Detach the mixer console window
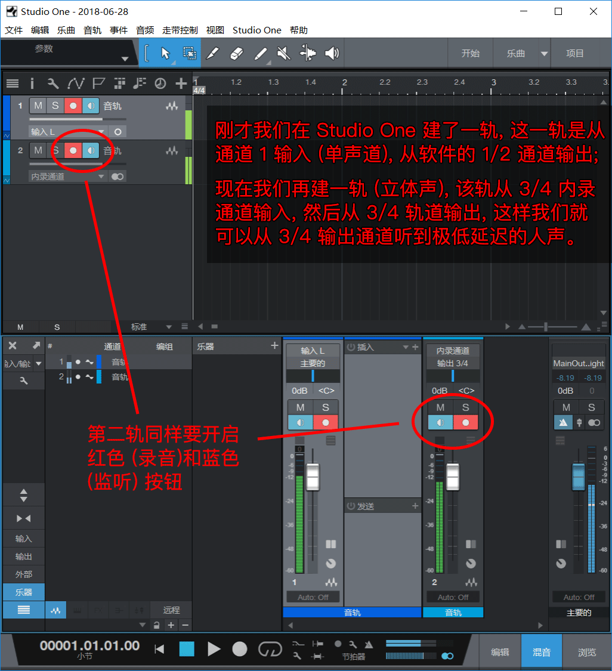This screenshot has width=612, height=671. (36, 345)
